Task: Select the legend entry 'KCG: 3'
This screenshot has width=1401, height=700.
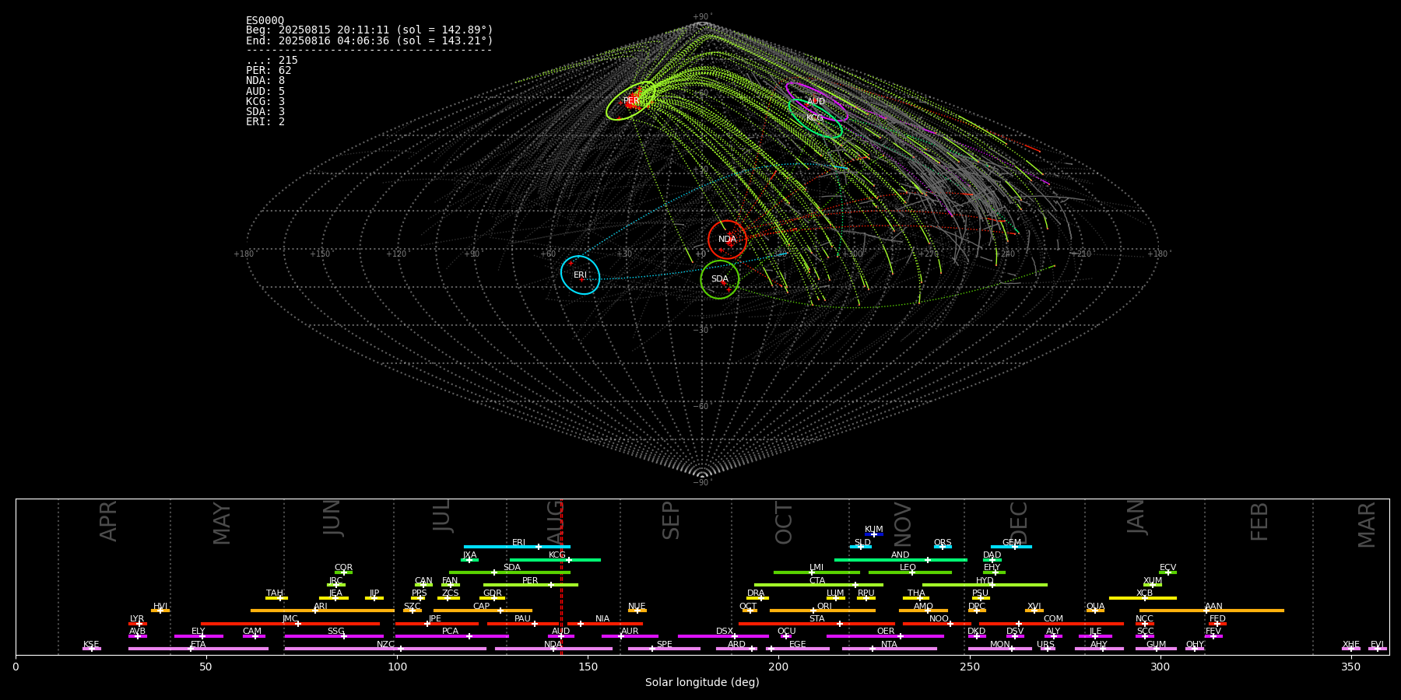Action: pyautogui.click(x=265, y=102)
